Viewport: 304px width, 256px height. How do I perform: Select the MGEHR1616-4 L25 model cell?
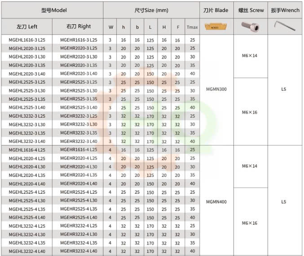pyautogui.click(x=78, y=149)
